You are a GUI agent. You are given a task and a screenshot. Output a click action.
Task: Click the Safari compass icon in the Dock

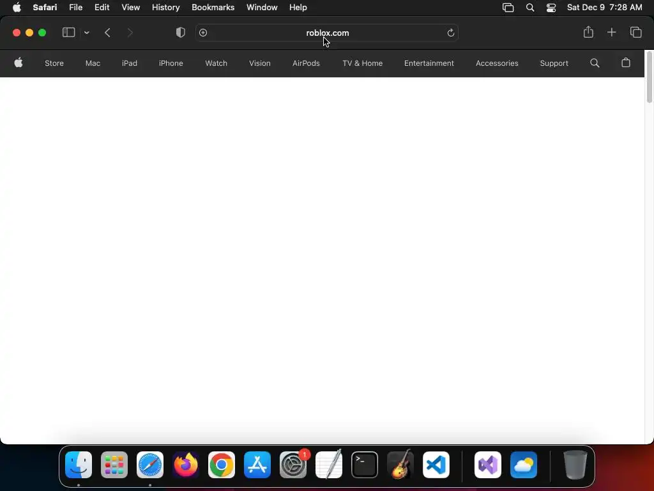(x=150, y=465)
